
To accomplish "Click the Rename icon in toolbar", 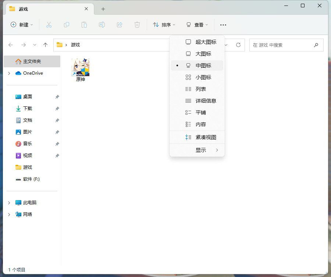I will tap(102, 25).
